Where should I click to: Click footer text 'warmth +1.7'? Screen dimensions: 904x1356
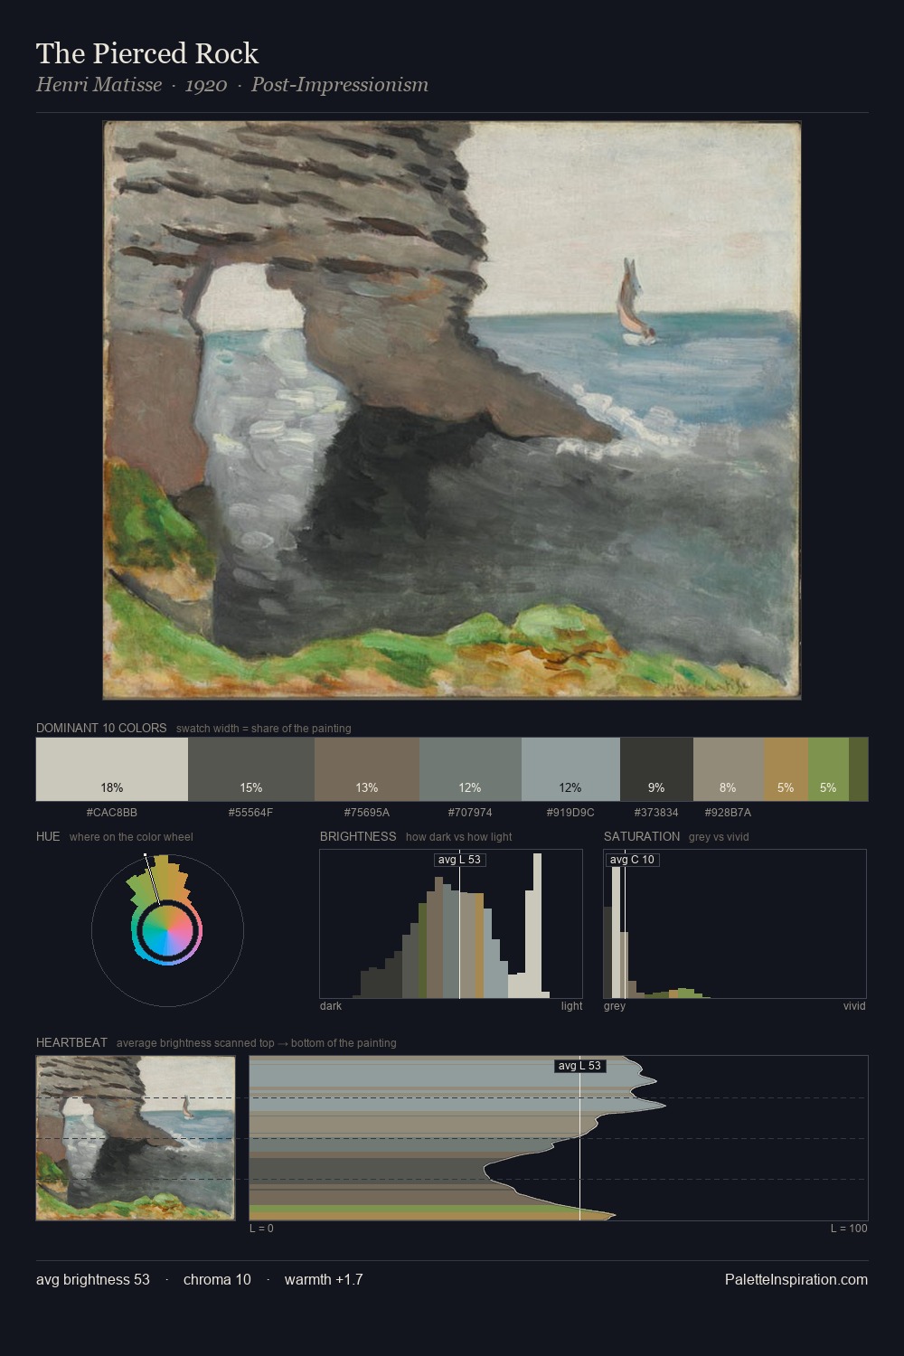pos(324,1279)
